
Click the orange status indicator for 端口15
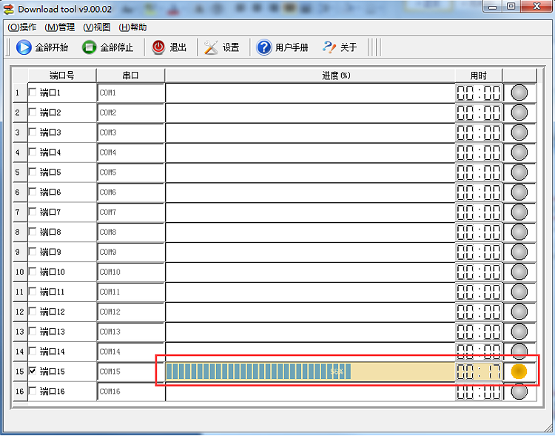(x=519, y=372)
